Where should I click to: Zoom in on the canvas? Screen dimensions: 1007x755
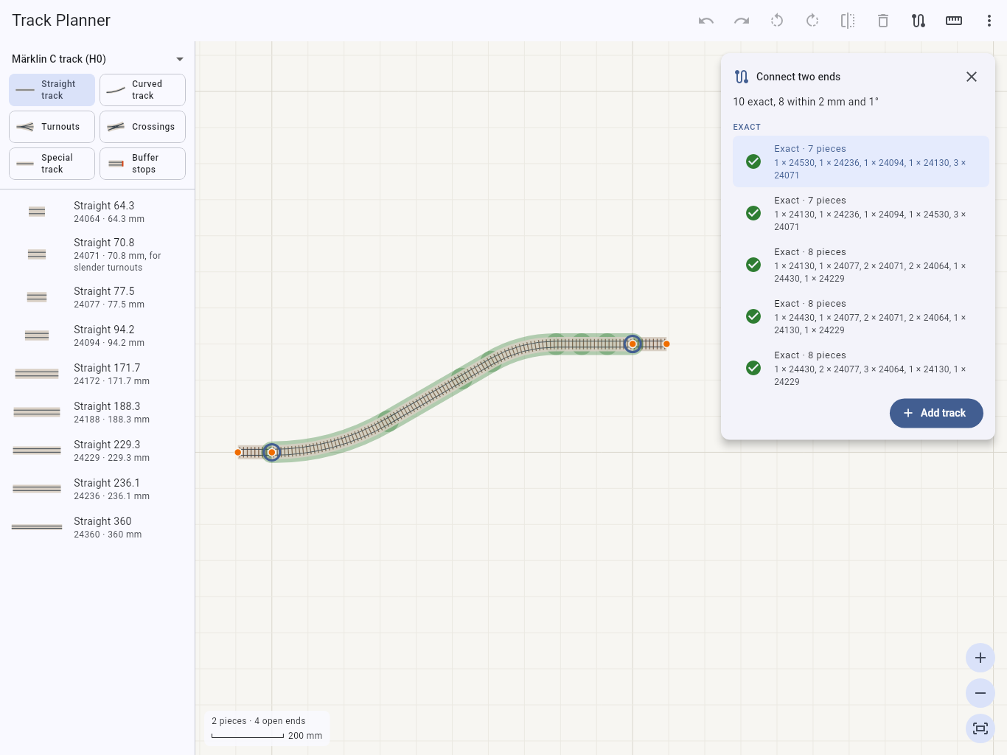[x=980, y=658]
